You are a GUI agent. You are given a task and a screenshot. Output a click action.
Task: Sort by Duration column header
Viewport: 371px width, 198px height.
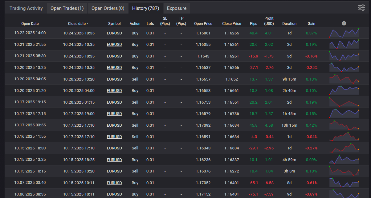[289, 24]
